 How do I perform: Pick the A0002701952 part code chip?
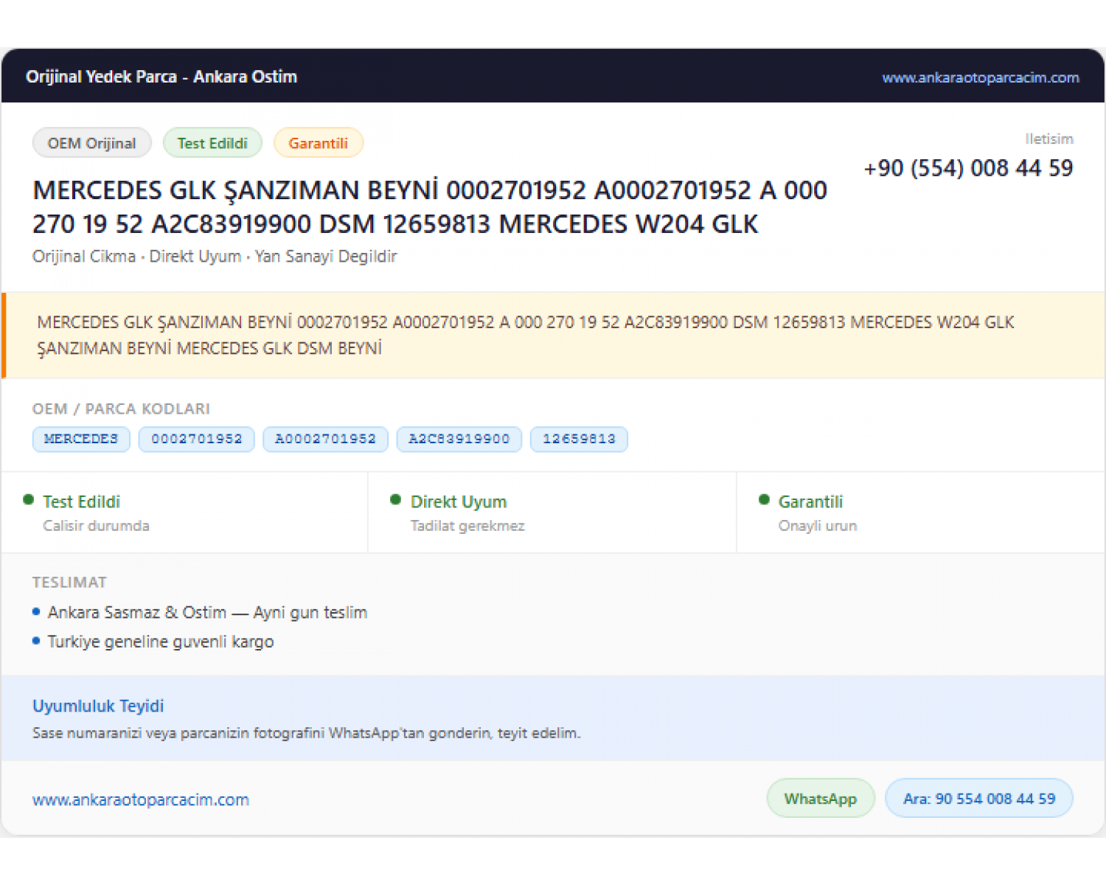coord(326,439)
